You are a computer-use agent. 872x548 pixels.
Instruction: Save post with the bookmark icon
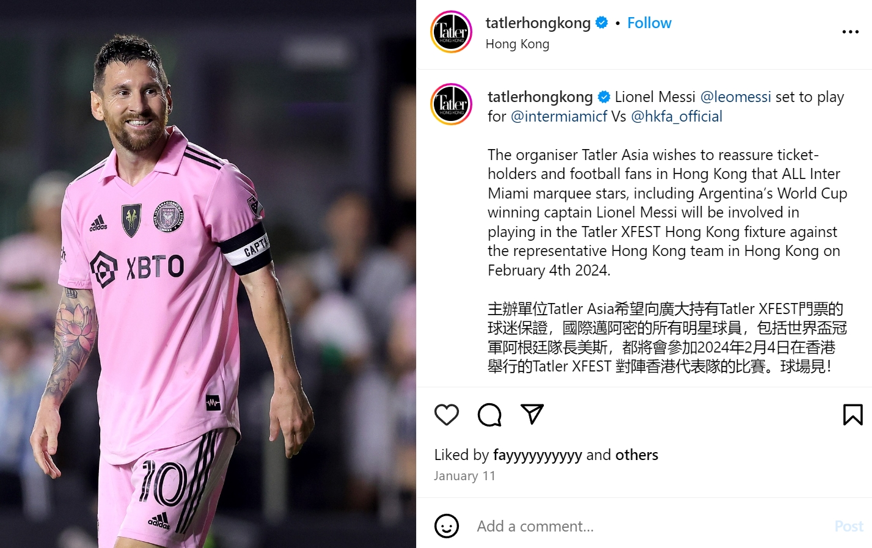pyautogui.click(x=852, y=415)
